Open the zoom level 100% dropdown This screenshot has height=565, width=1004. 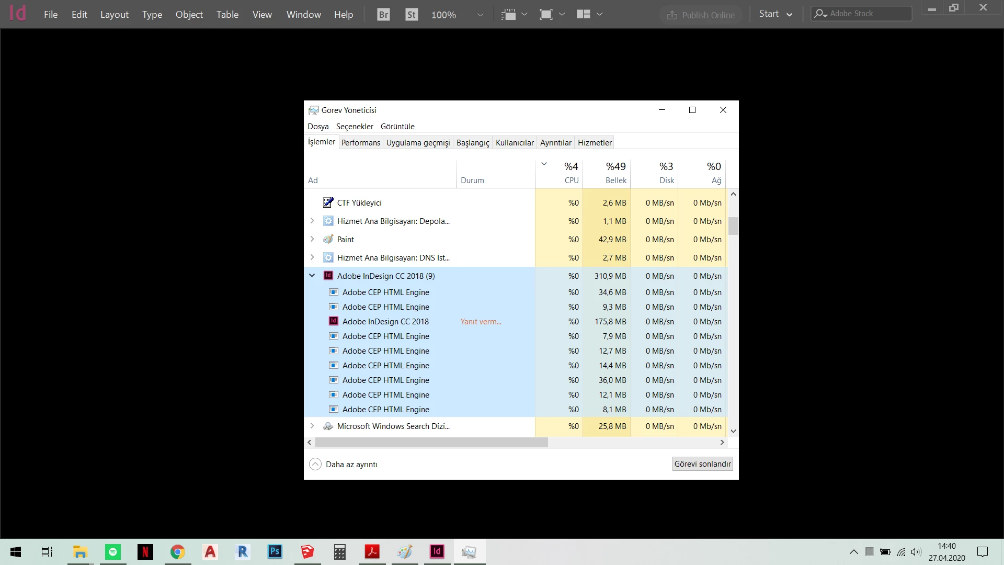tap(480, 15)
